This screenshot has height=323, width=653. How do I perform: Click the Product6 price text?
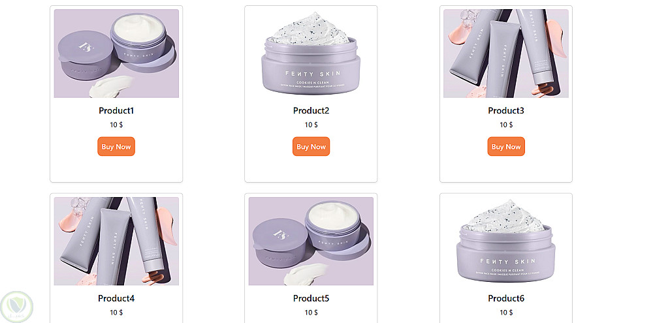click(x=506, y=312)
